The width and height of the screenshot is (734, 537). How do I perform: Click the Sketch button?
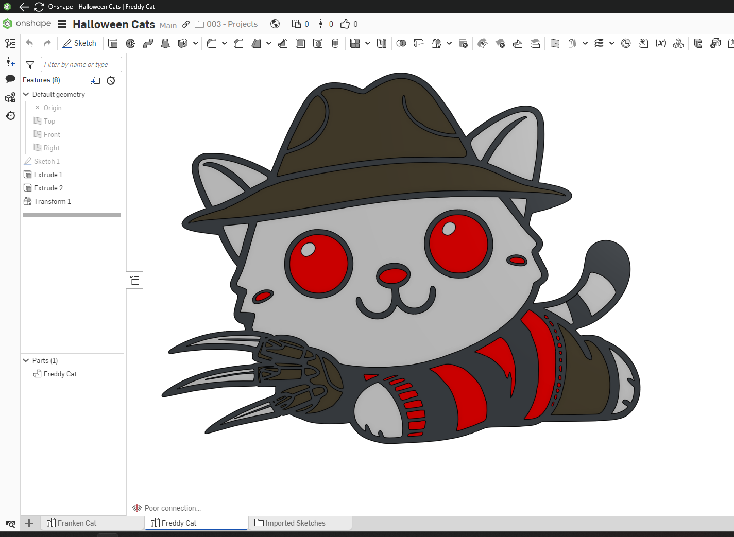point(79,43)
